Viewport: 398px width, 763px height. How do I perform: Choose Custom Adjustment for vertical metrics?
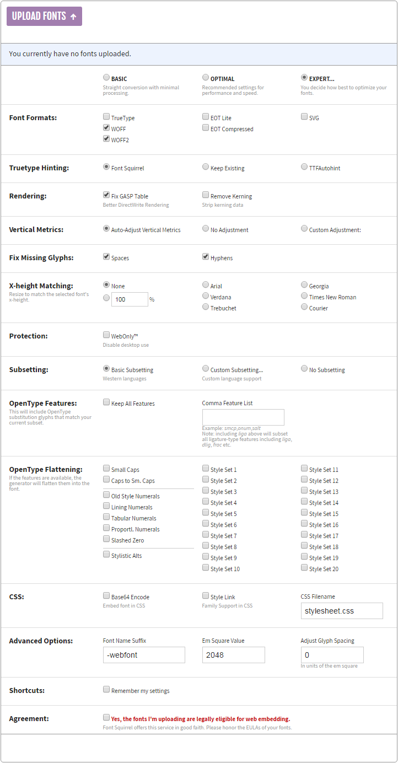click(304, 229)
